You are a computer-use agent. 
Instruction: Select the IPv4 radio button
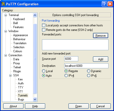66,76
